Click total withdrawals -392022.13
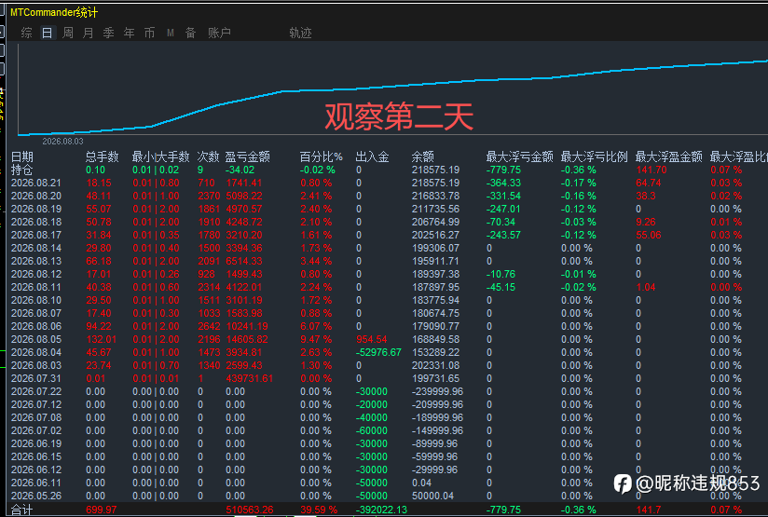The width and height of the screenshot is (768, 517). coord(381,510)
